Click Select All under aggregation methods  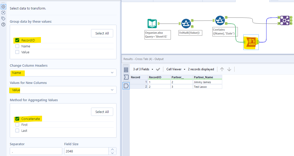point(102,112)
